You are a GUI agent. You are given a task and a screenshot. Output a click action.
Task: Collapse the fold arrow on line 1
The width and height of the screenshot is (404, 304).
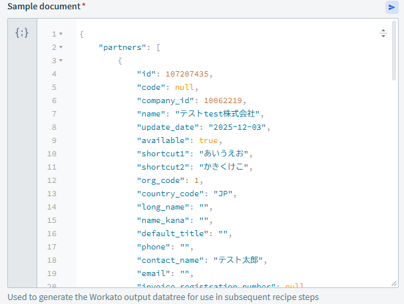[x=61, y=34]
